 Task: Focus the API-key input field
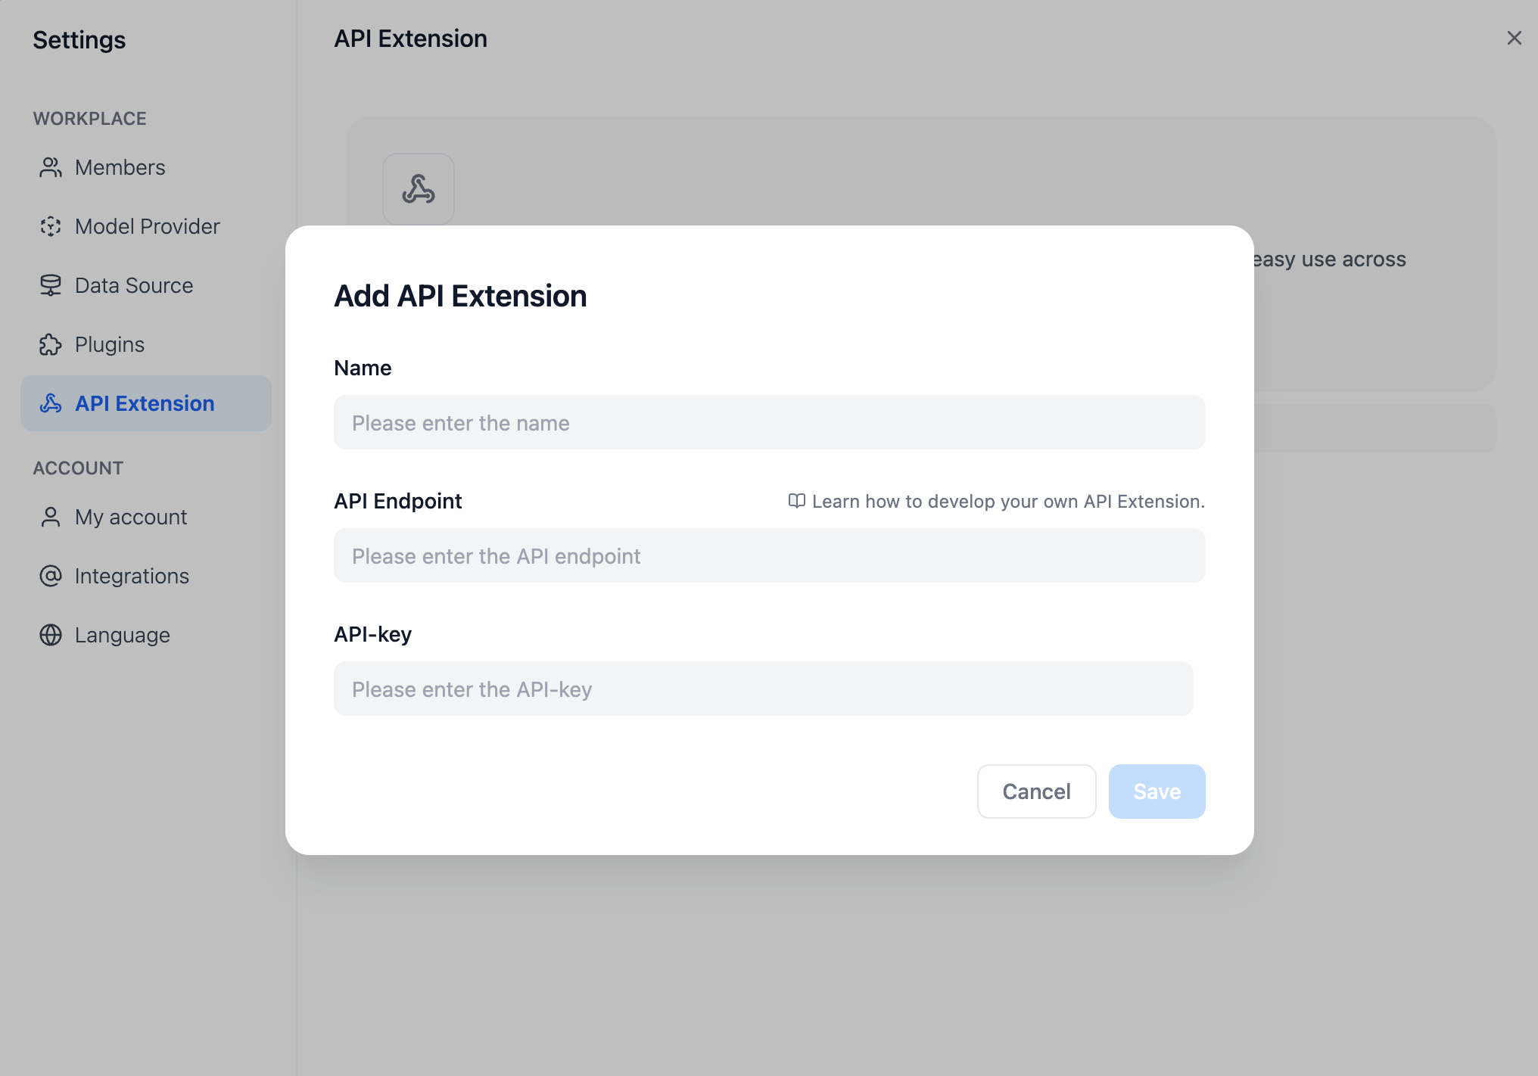pyautogui.click(x=763, y=689)
